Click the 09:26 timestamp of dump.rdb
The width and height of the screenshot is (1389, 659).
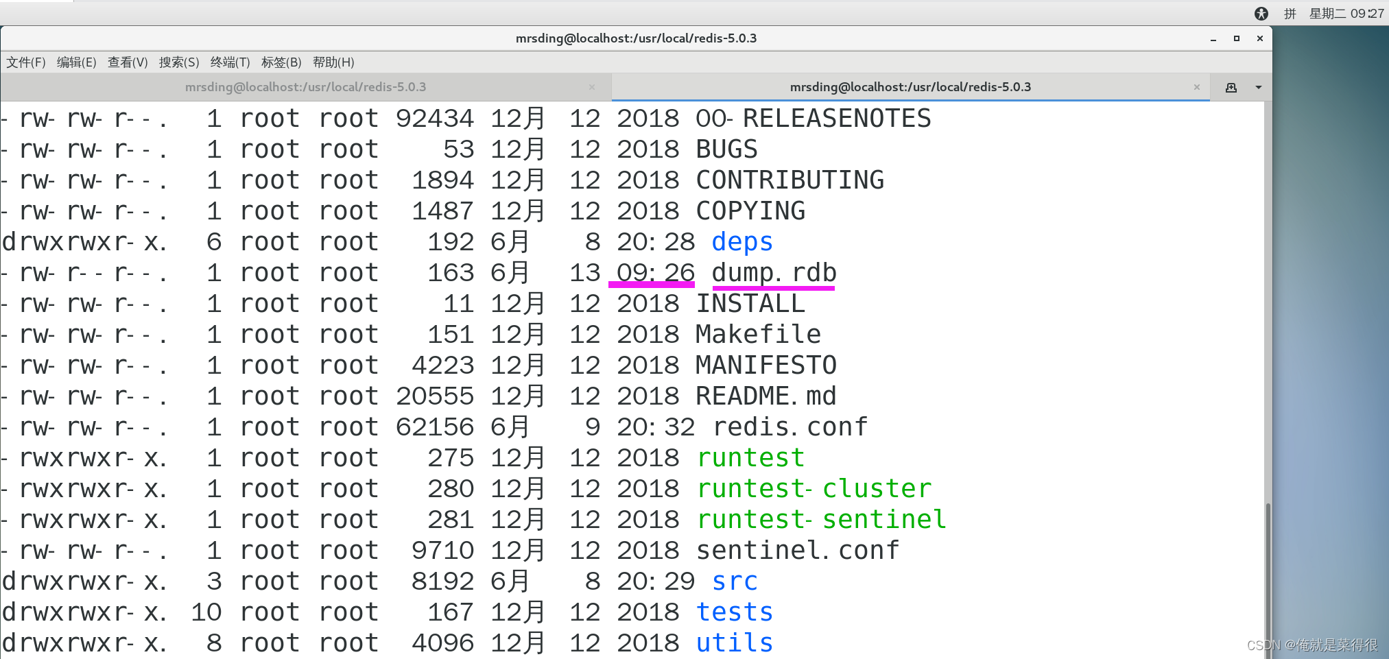[656, 273]
